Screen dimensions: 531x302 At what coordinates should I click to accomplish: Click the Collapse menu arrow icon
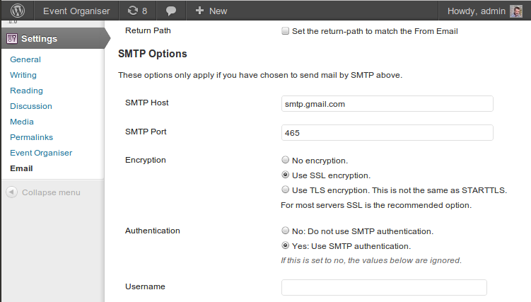11,192
